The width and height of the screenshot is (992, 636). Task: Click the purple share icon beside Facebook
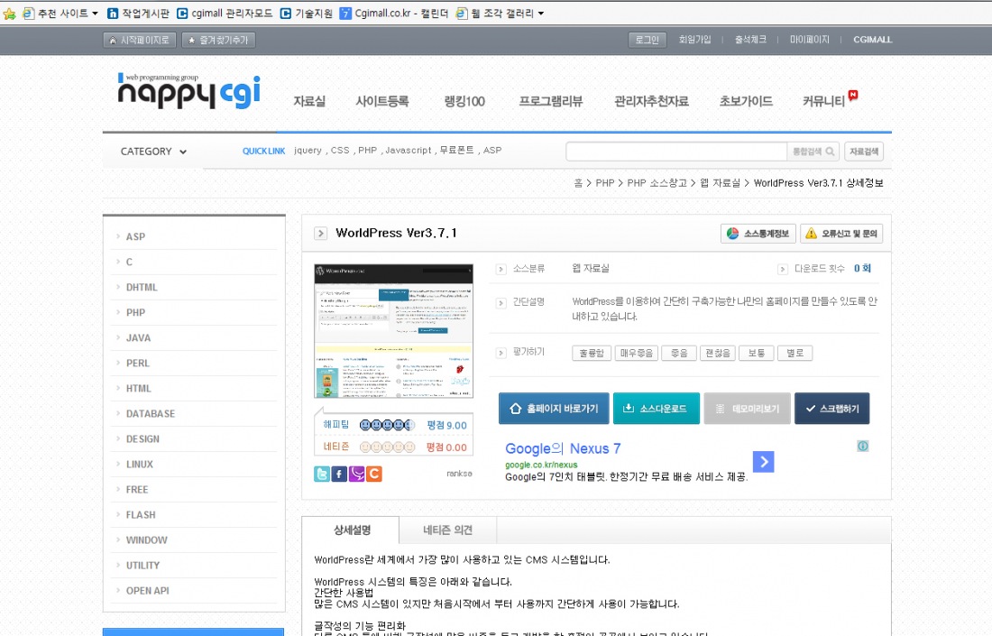356,474
